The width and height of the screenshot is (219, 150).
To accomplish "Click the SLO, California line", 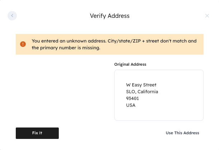I will (x=142, y=92).
